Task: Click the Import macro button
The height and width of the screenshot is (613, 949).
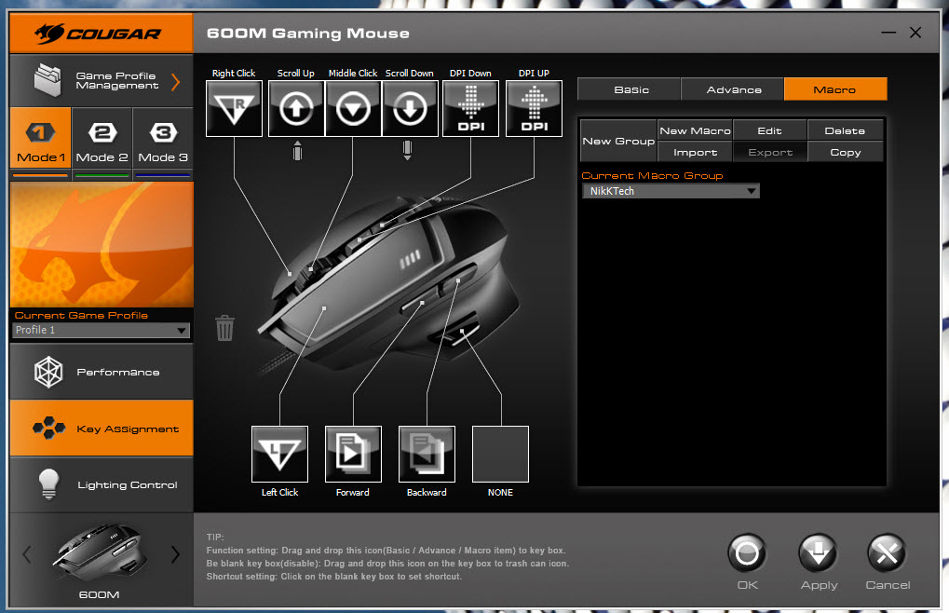Action: click(x=695, y=152)
